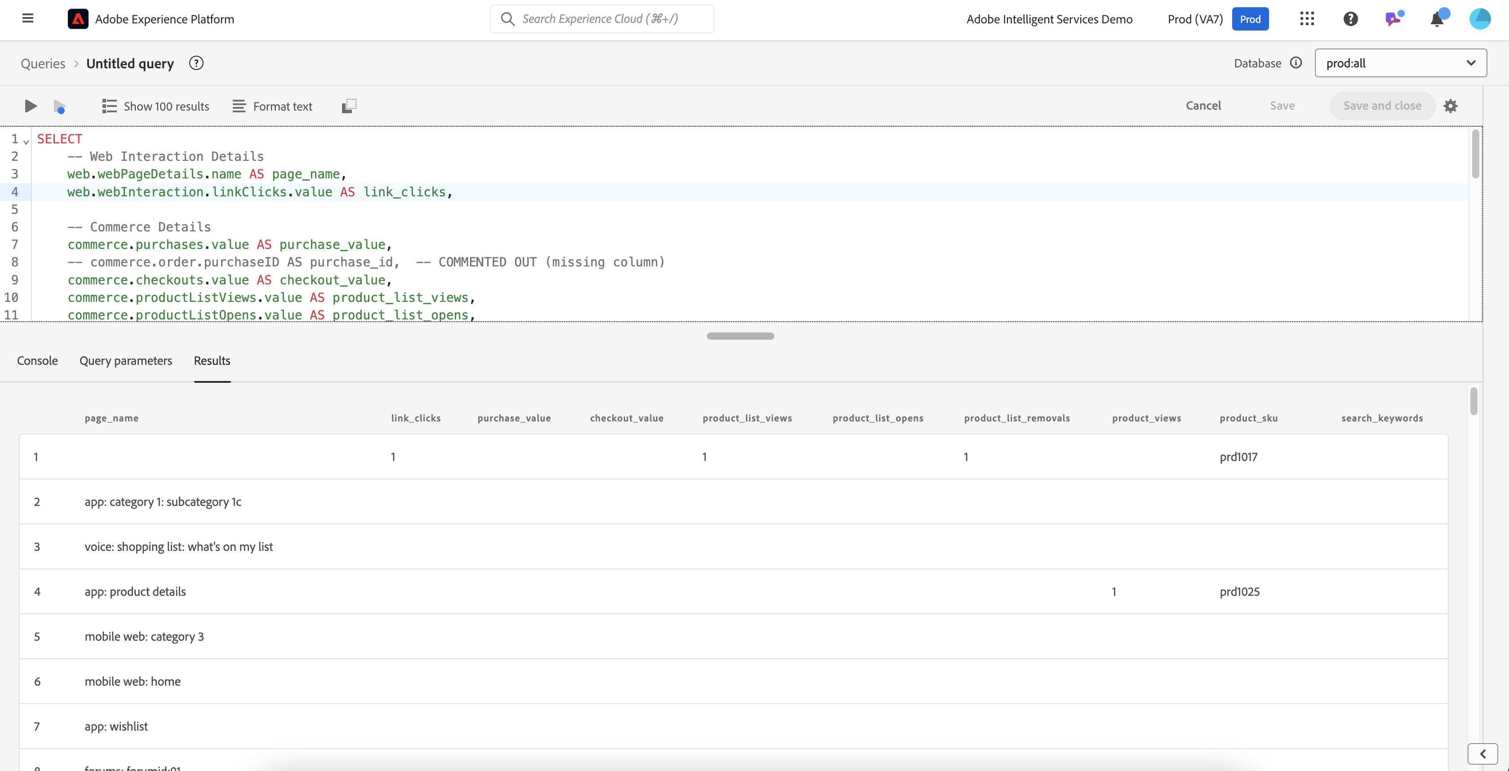Click the Queries breadcrumb link
Screen dimensions: 1509x771
43,63
